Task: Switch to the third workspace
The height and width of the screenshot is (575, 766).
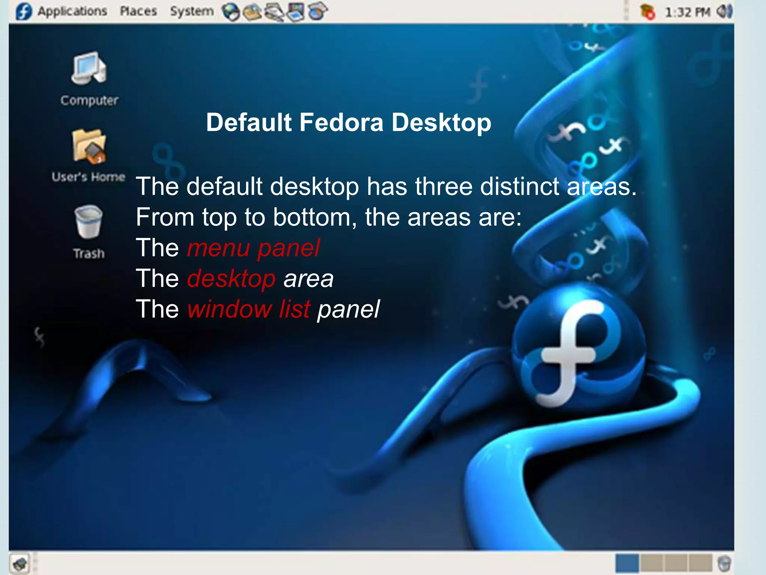Action: point(676,563)
